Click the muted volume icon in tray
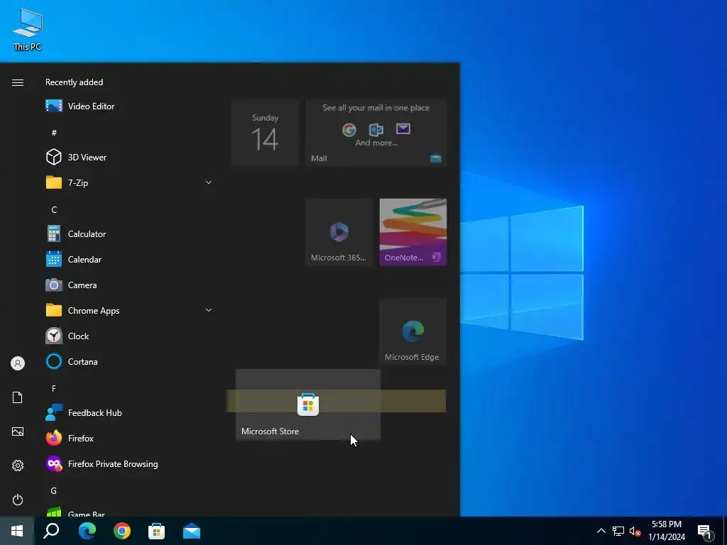 coord(635,531)
